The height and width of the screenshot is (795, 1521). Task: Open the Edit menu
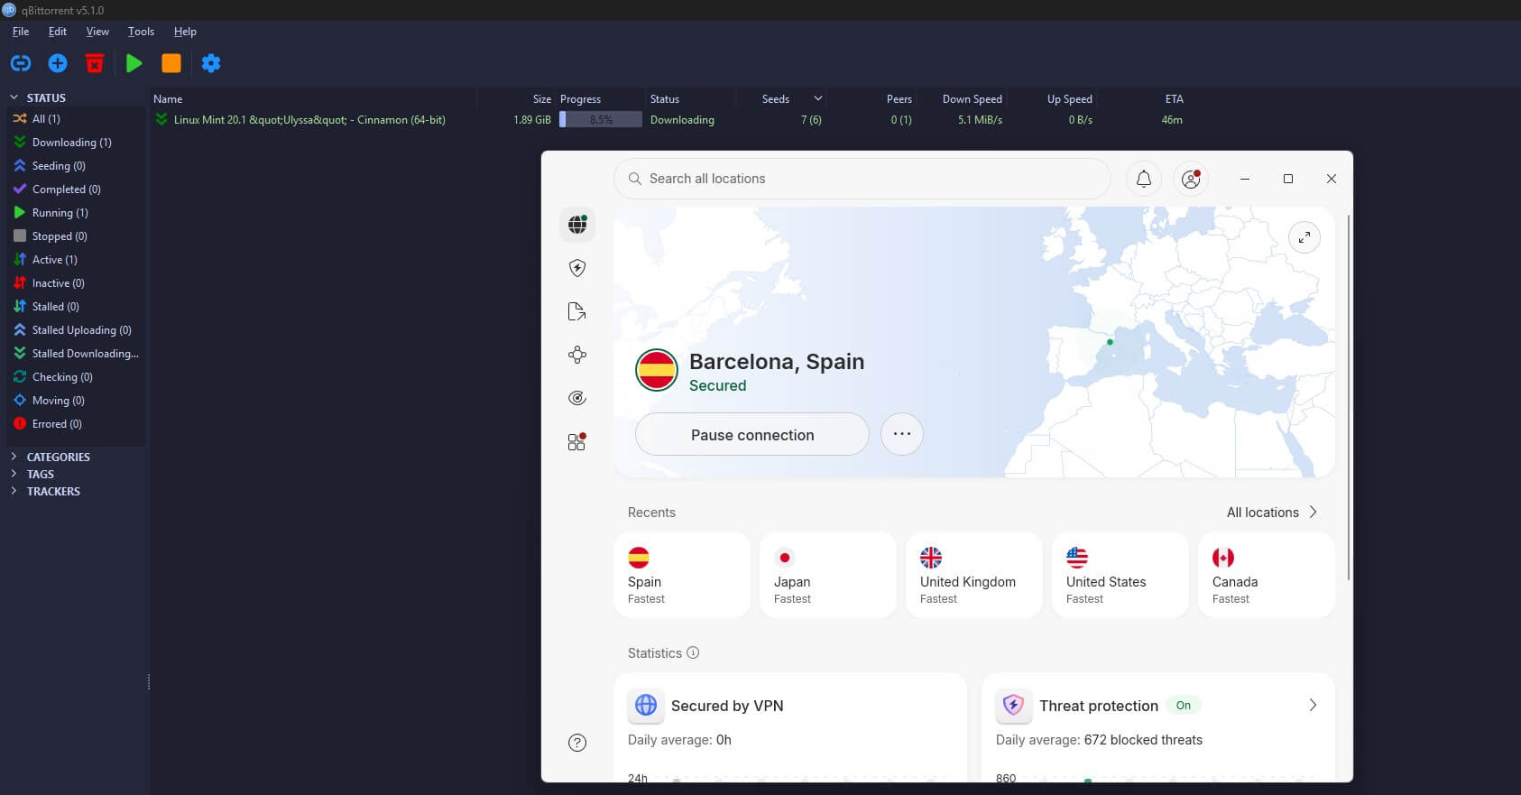pyautogui.click(x=58, y=32)
